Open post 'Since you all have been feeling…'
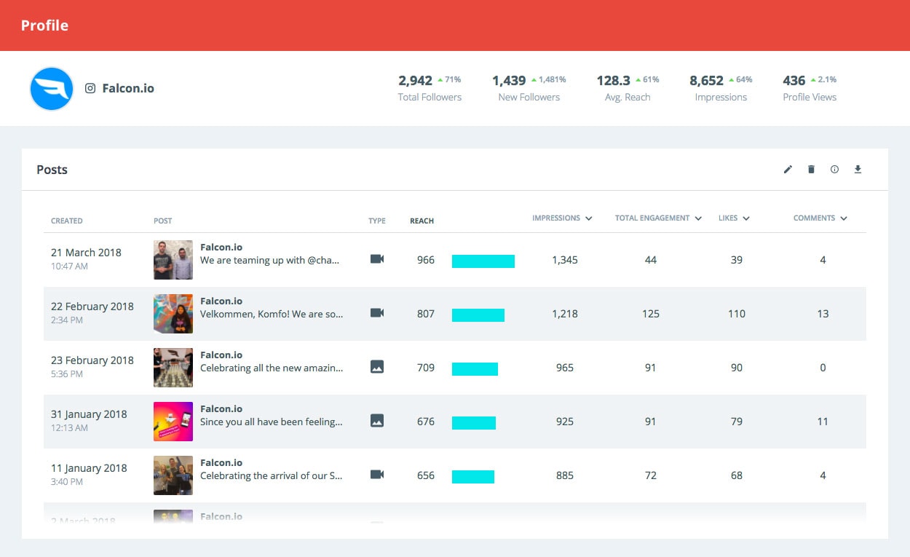 (272, 422)
